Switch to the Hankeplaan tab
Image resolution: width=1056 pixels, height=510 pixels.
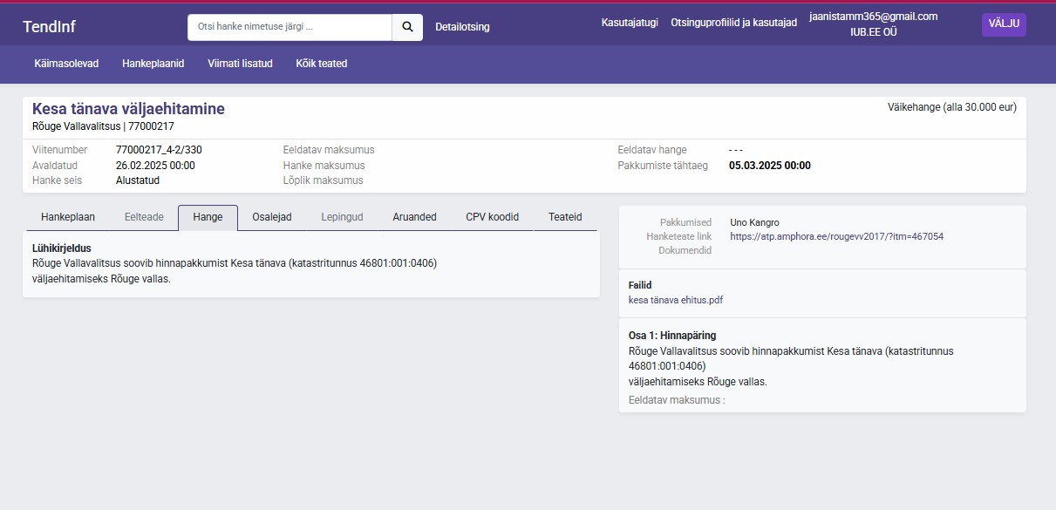pyautogui.click(x=68, y=217)
